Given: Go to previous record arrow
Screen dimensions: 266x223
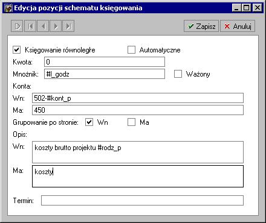Looking at the screenshot, I should coord(43,26).
